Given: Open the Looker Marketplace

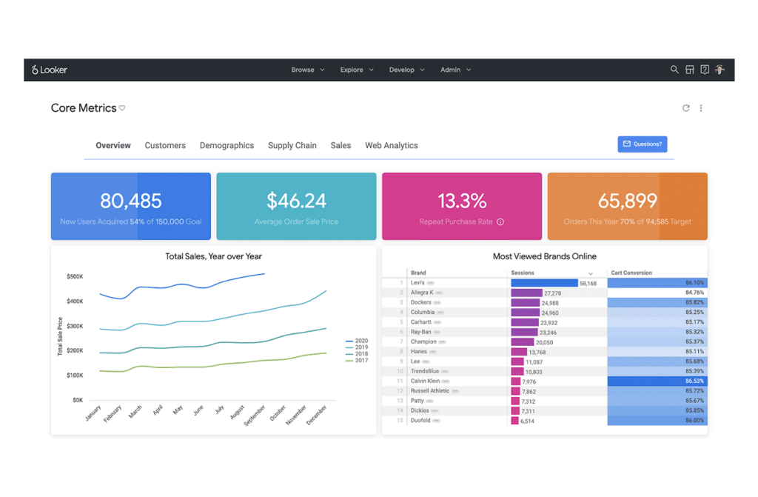Looking at the screenshot, I should (689, 70).
